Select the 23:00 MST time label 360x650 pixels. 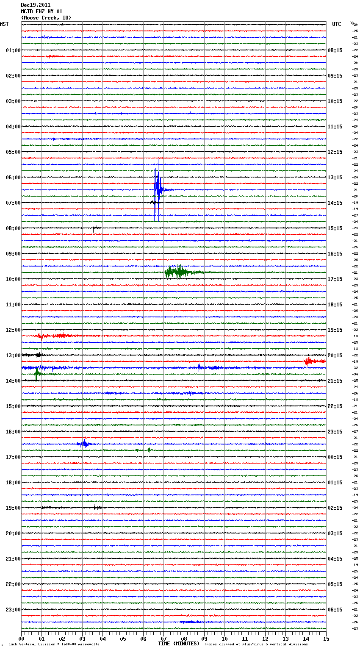point(13,610)
